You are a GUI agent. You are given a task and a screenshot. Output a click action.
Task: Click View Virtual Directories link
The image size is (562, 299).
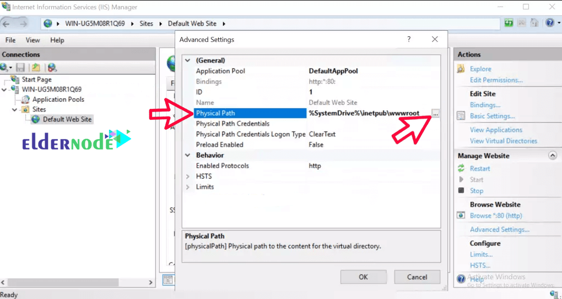coord(504,141)
